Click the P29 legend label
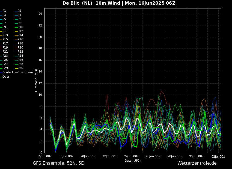This screenshot has width=232, height=169. 5,68
